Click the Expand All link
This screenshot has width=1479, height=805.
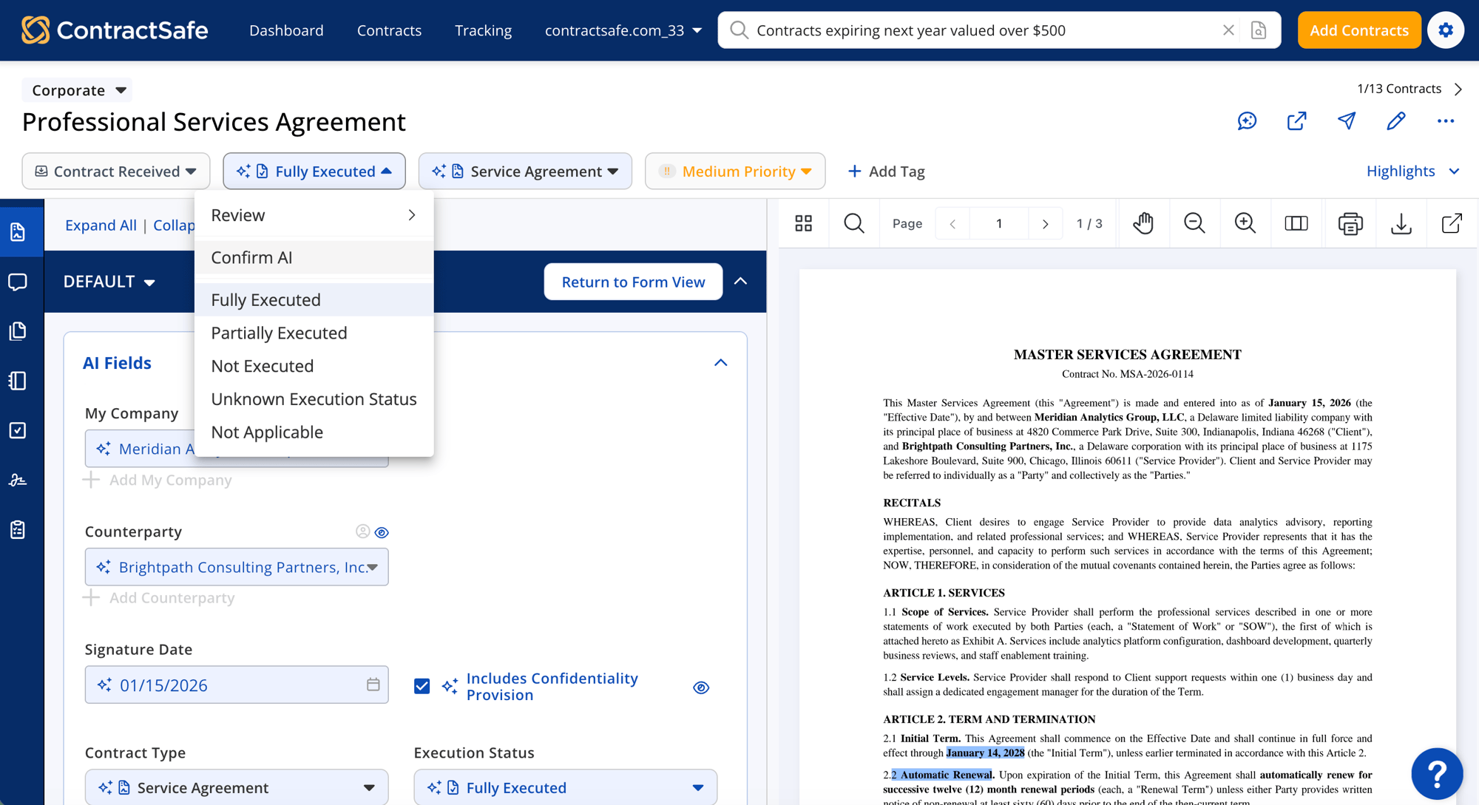tap(101, 225)
